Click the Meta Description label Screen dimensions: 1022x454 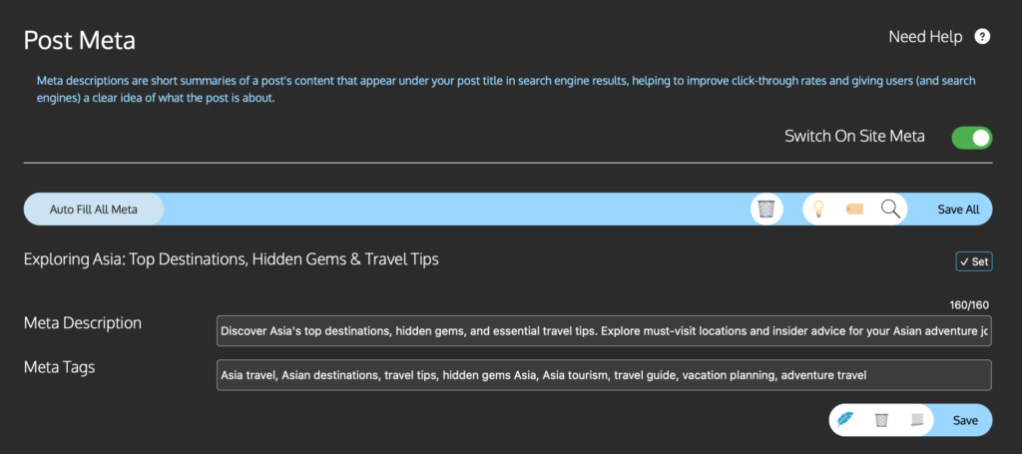pyautogui.click(x=83, y=323)
